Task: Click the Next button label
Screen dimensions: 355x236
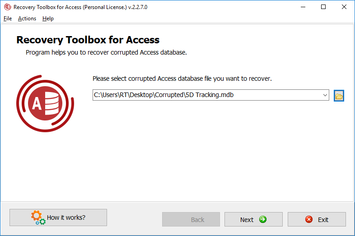Action: [247, 220]
